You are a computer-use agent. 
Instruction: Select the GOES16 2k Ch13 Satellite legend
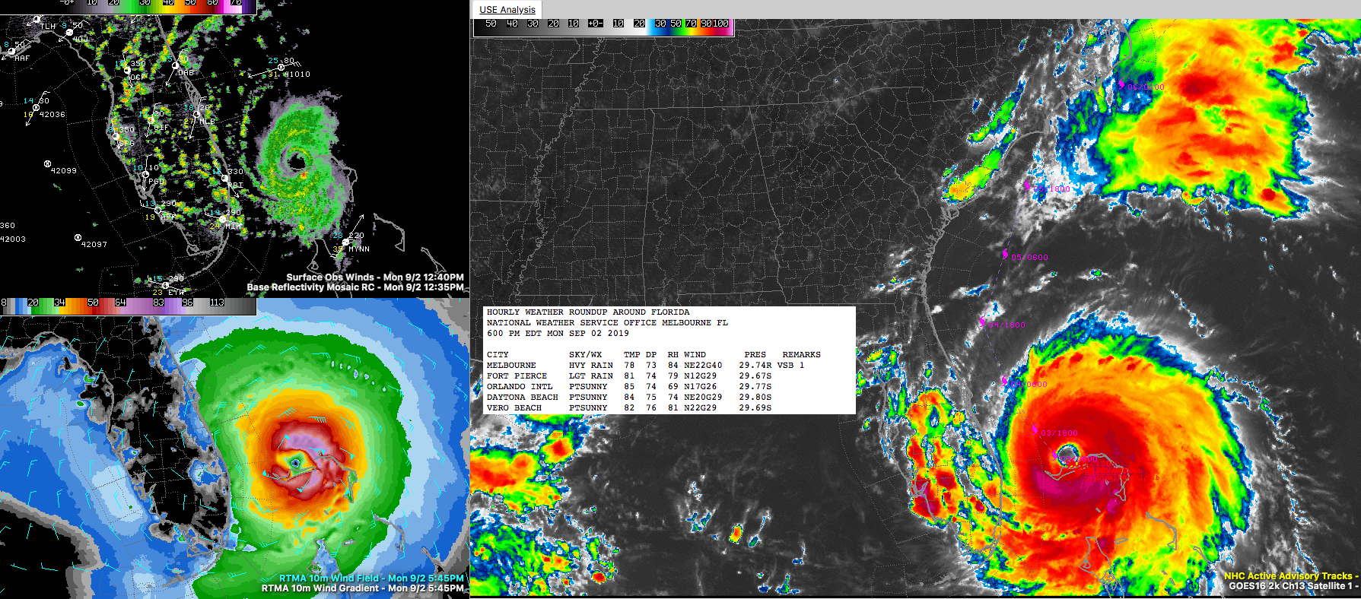[1293, 586]
